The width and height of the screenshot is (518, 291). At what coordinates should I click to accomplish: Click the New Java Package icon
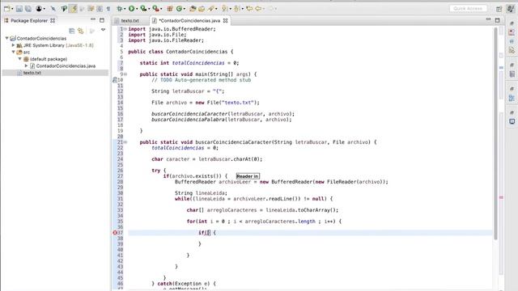(x=169, y=9)
